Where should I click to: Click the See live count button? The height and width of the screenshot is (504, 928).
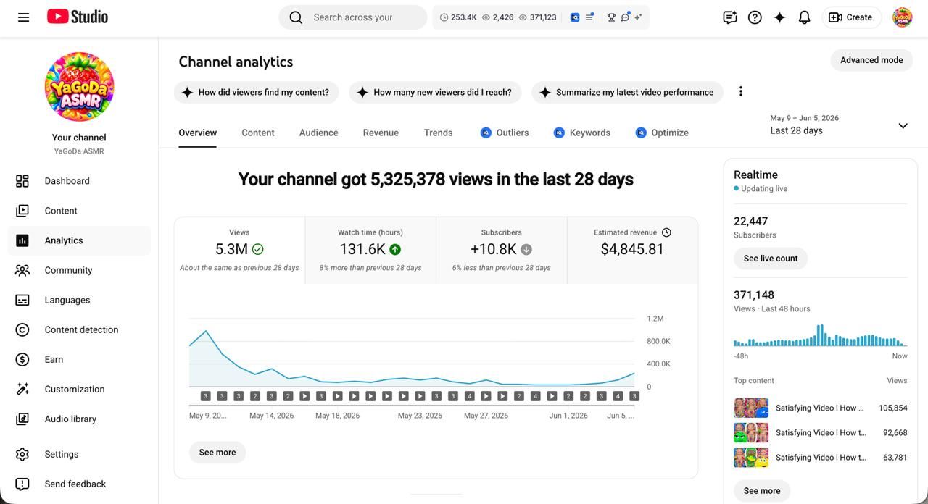771,259
